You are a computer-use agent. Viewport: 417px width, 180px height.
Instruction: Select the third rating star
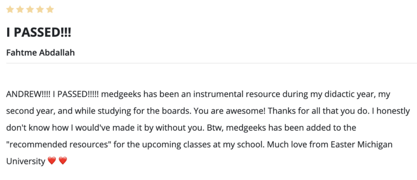coord(30,9)
